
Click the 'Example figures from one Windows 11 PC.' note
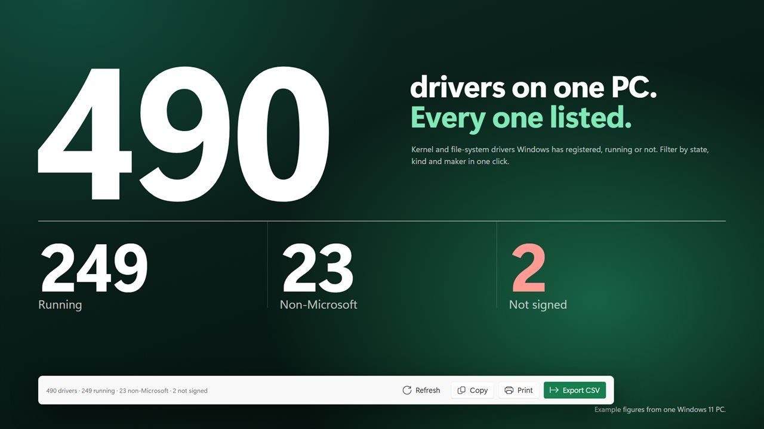point(660,409)
